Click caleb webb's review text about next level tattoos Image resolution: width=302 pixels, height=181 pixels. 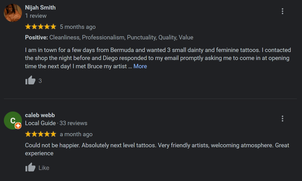pos(157,145)
